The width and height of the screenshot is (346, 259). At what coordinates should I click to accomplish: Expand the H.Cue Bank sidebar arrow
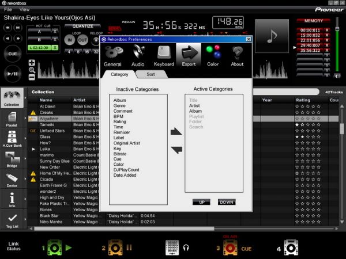point(25,138)
